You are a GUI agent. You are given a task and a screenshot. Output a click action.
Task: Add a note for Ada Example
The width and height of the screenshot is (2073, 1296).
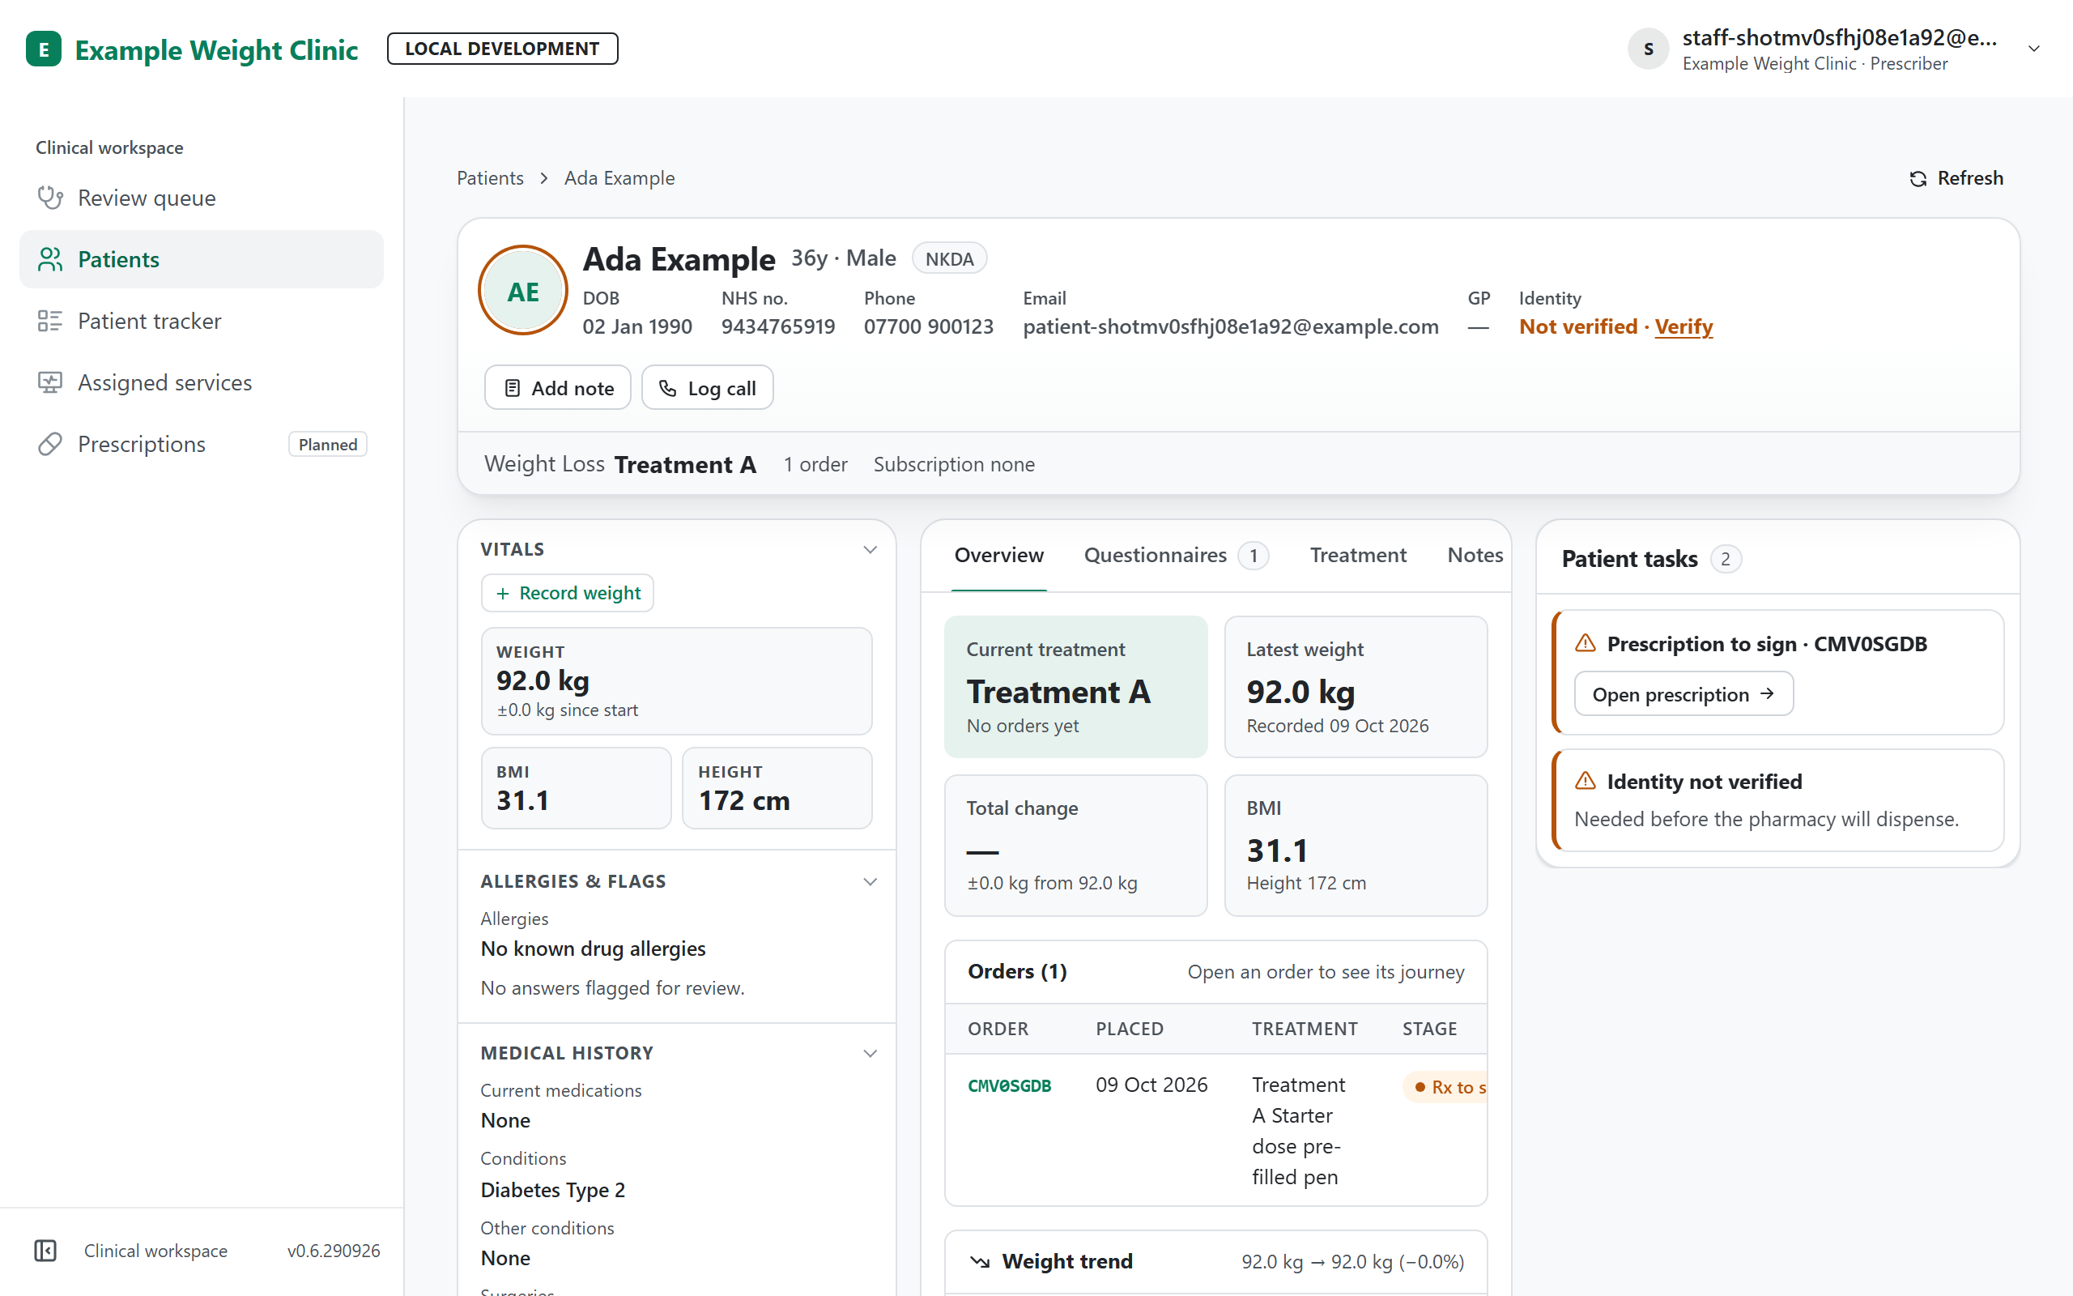[558, 388]
